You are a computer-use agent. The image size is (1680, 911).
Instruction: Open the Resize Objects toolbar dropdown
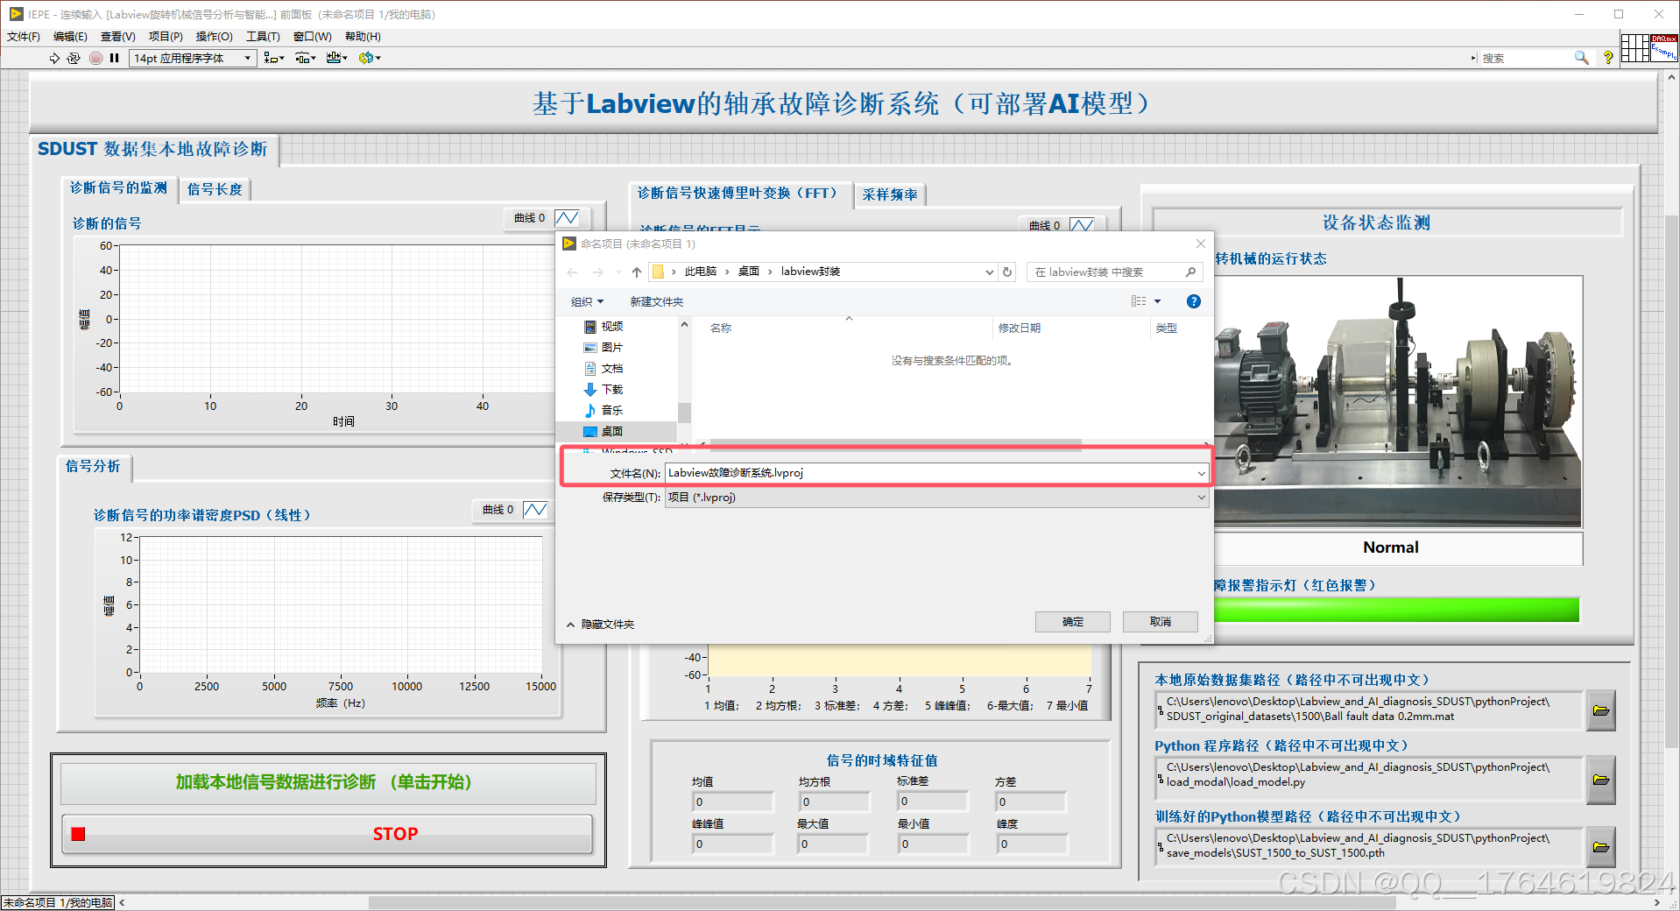337,58
